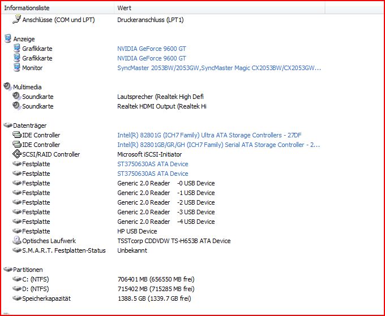Select the Datenträger category label

click(29, 125)
